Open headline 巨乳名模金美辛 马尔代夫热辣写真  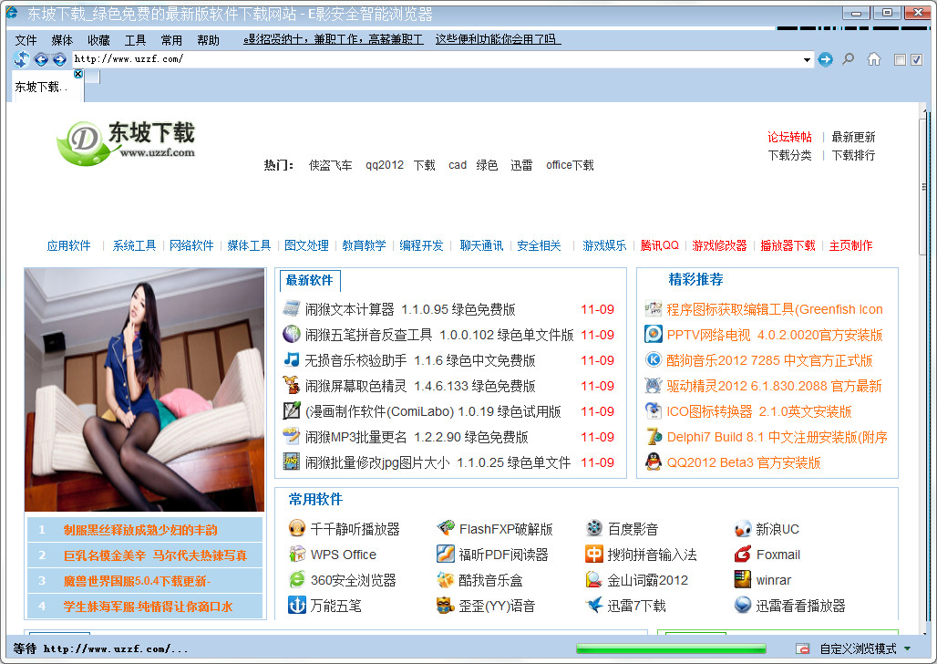(155, 555)
